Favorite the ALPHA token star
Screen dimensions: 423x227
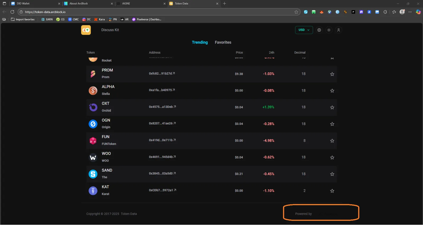click(x=332, y=91)
